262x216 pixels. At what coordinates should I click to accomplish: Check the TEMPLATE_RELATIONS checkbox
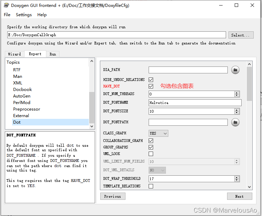click(151, 186)
